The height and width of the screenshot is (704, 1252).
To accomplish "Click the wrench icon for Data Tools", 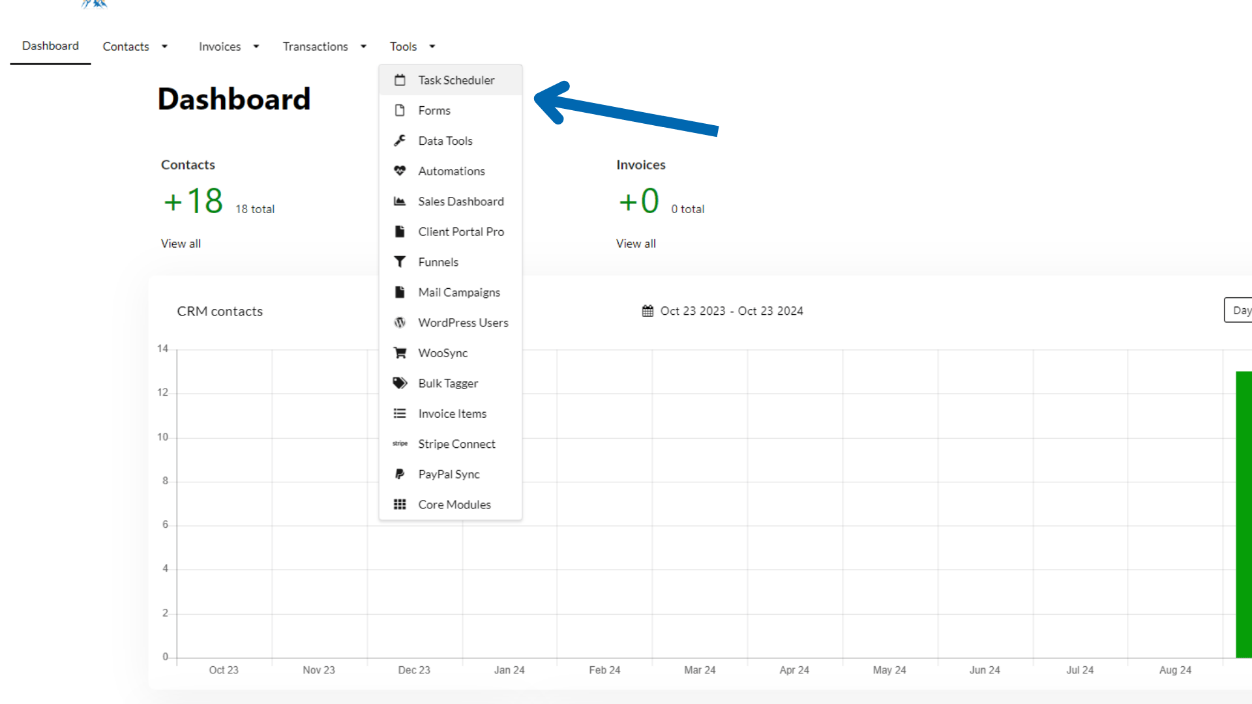I will pos(400,141).
